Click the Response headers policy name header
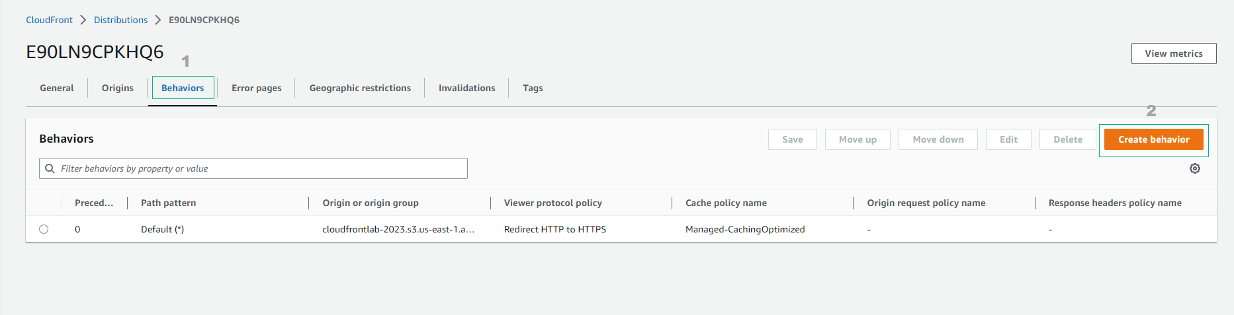Image resolution: width=1234 pixels, height=315 pixels. pyautogui.click(x=1115, y=203)
